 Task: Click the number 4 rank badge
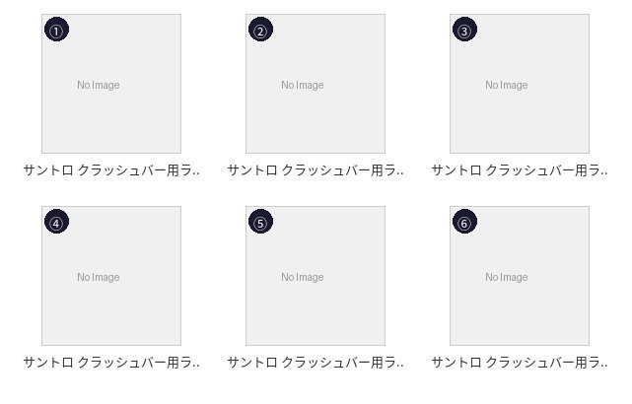point(56,223)
